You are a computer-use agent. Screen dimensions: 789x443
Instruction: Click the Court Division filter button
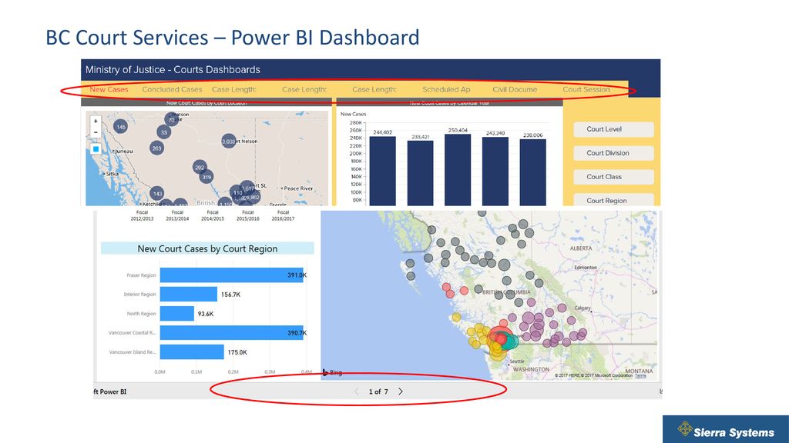[x=614, y=153]
